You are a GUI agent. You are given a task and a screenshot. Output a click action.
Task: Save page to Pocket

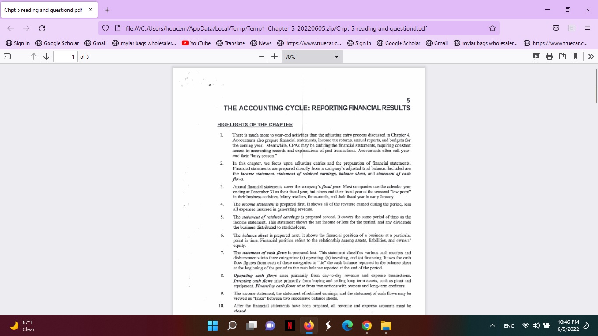point(556,28)
